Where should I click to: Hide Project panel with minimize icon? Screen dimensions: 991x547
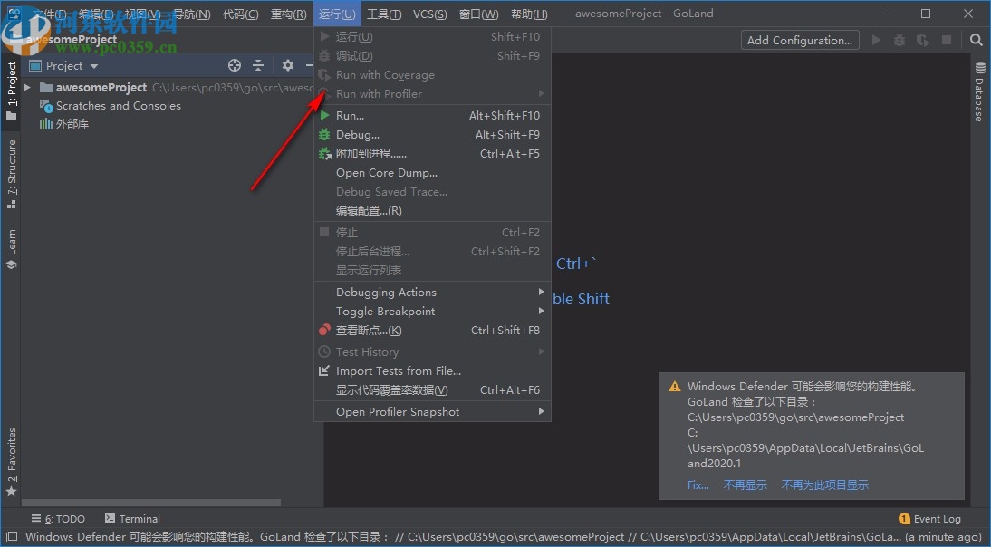pos(309,65)
